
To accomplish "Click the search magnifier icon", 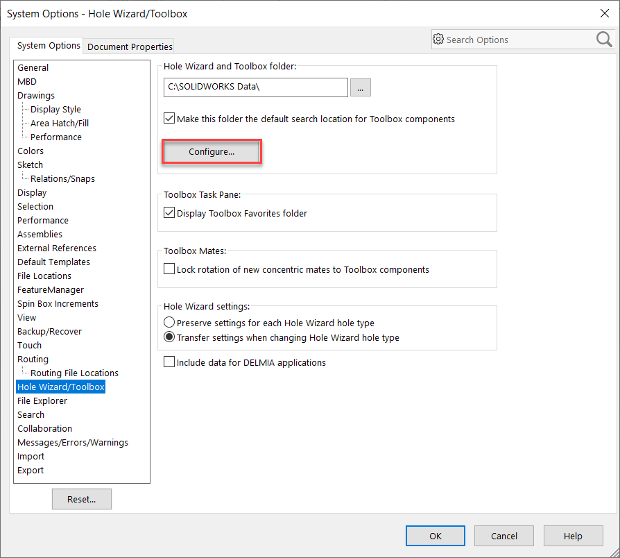I will pyautogui.click(x=603, y=40).
